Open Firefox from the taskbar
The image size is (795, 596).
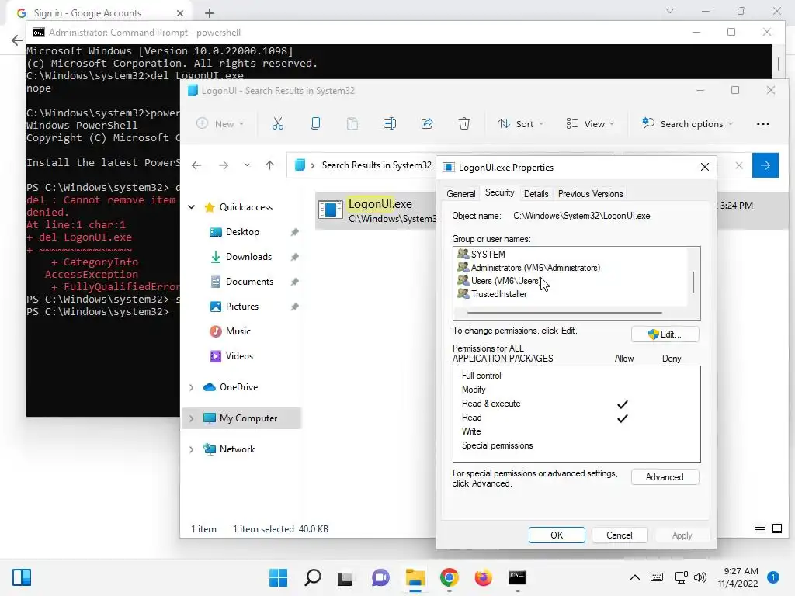[483, 577]
